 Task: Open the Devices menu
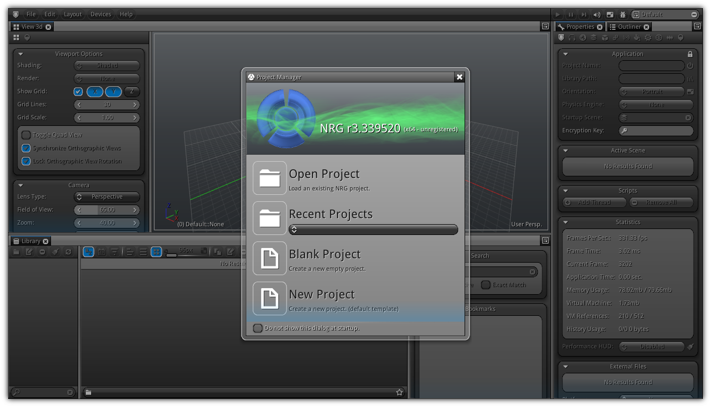tap(101, 15)
